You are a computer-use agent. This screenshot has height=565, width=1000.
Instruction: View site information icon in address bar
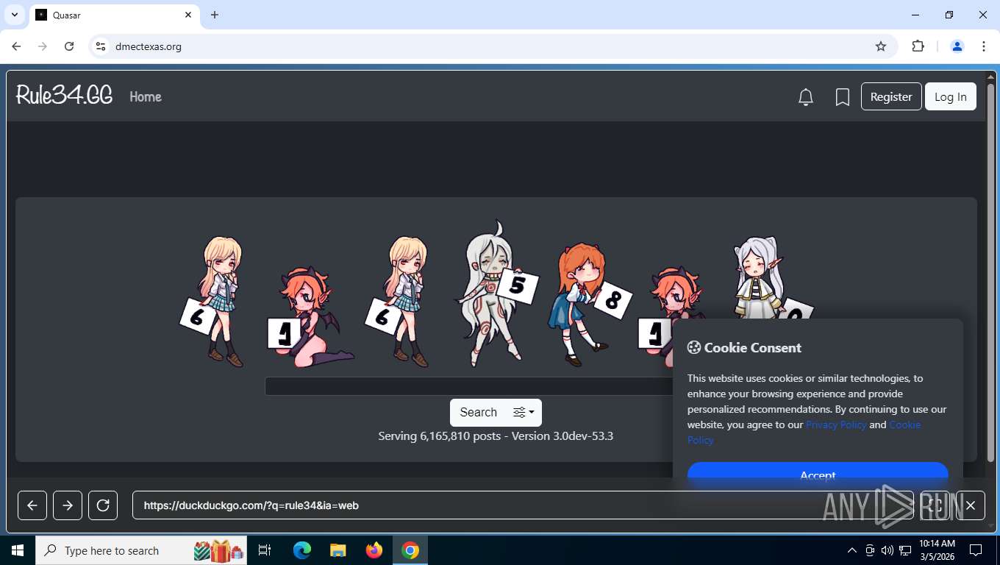(101, 46)
